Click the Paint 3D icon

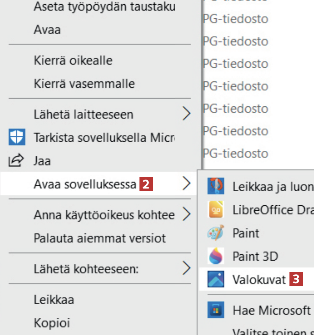[x=215, y=256]
